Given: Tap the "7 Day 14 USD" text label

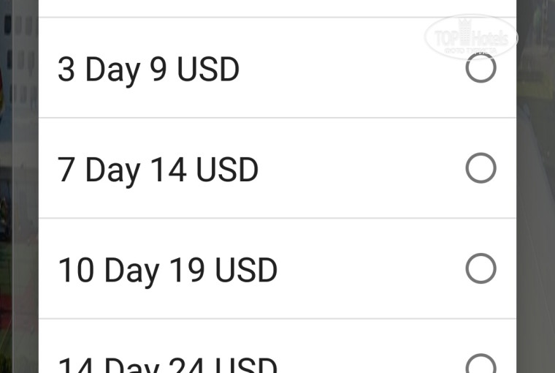Looking at the screenshot, I should 158,170.
